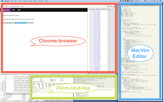163x102 pixels.
Task: Open the File menu
Action: 12,1
